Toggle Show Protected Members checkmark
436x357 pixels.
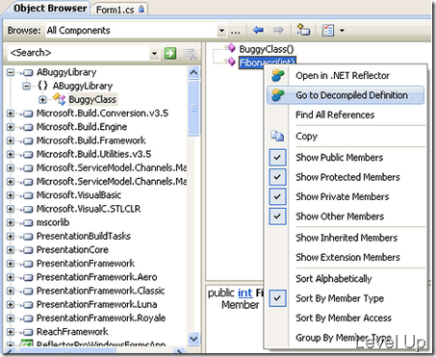coord(277,177)
